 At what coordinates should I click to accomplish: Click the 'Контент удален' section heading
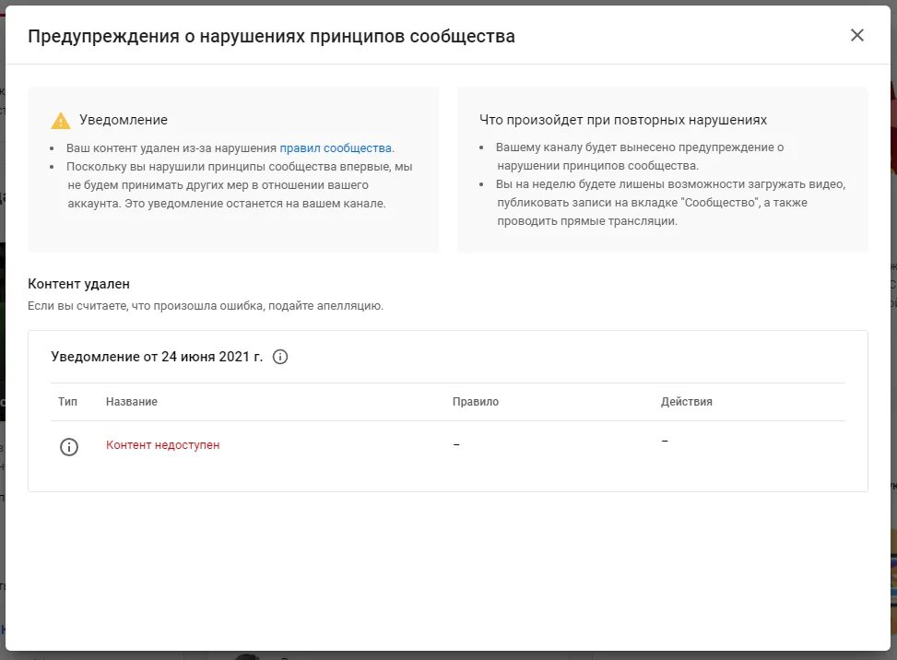(79, 284)
